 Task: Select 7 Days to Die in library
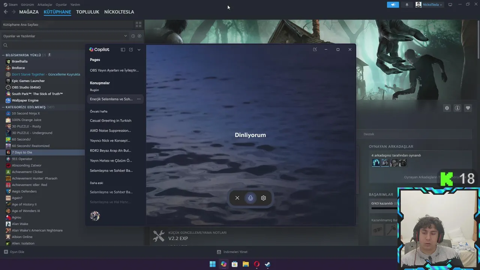(22, 152)
